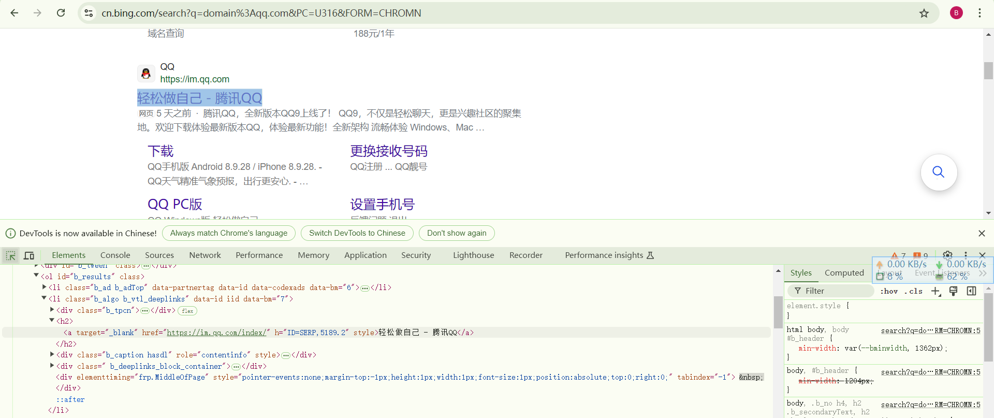The height and width of the screenshot is (418, 994).
Task: Open the QQ PC版 link
Action: click(175, 204)
